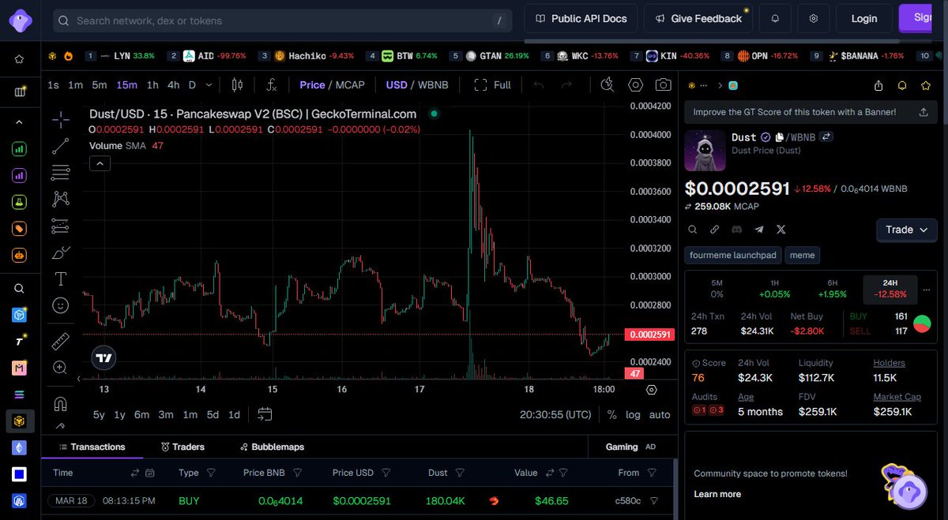Collapse the sidebar section with up chevron
Screen dimensions: 948x520
[x=20, y=122]
